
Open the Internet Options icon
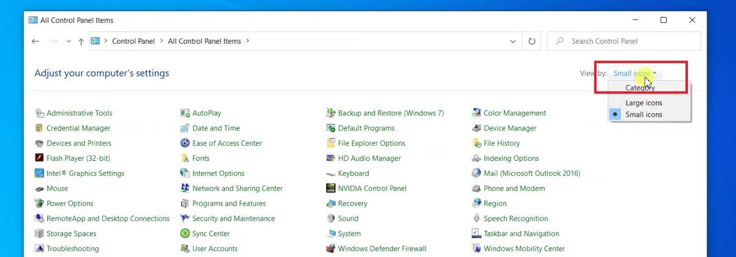(185, 173)
